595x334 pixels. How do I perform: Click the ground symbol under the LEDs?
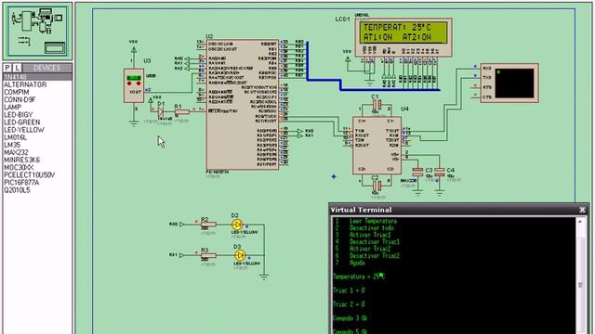coord(264,277)
